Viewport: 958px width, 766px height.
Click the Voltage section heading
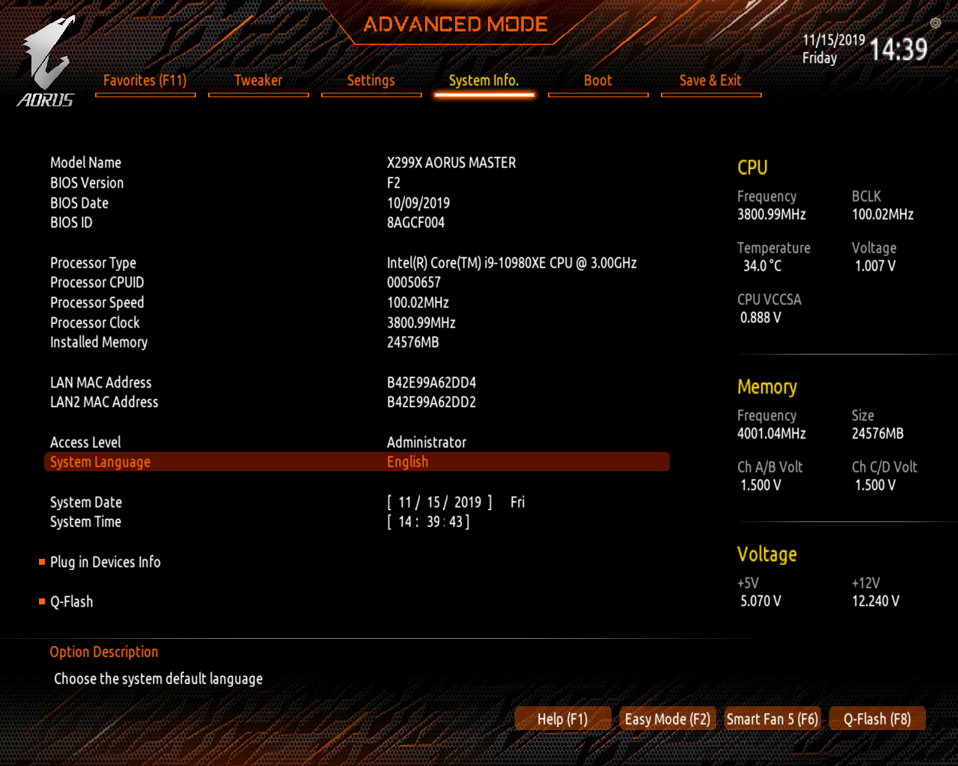767,554
